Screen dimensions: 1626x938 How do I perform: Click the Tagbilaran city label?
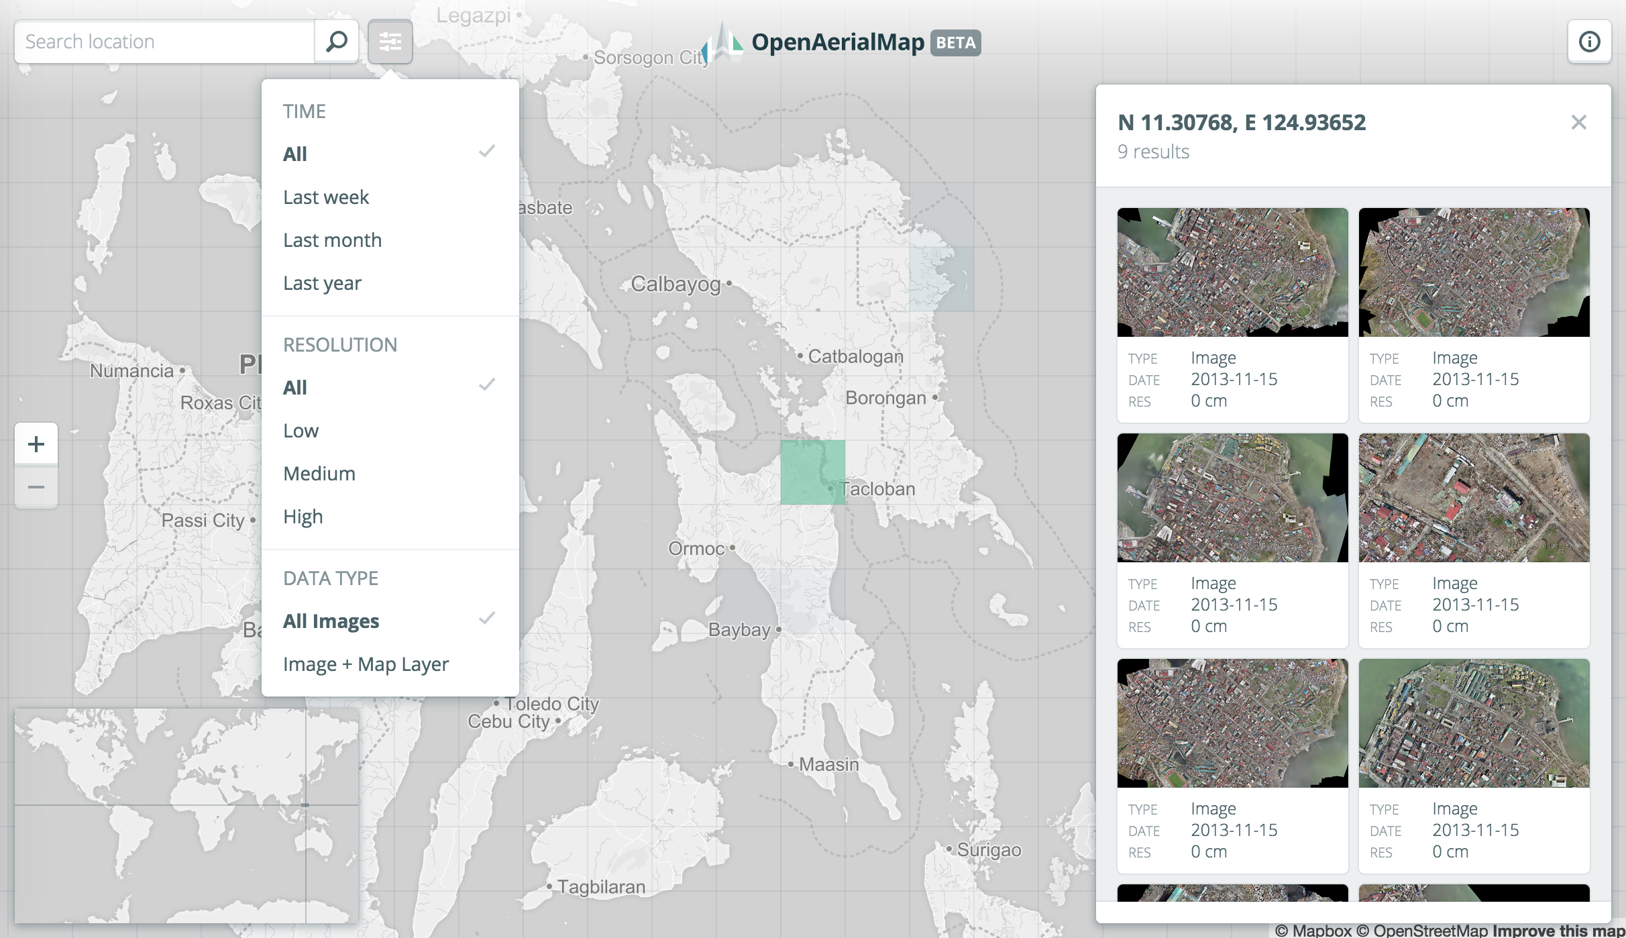pyautogui.click(x=601, y=887)
